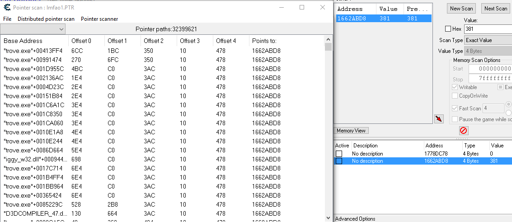Click the red circle clear-list icon
512x222 pixels.
click(464, 131)
